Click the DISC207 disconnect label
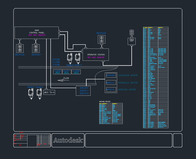The width and height of the screenshot is (196, 159). pyautogui.click(x=84, y=88)
